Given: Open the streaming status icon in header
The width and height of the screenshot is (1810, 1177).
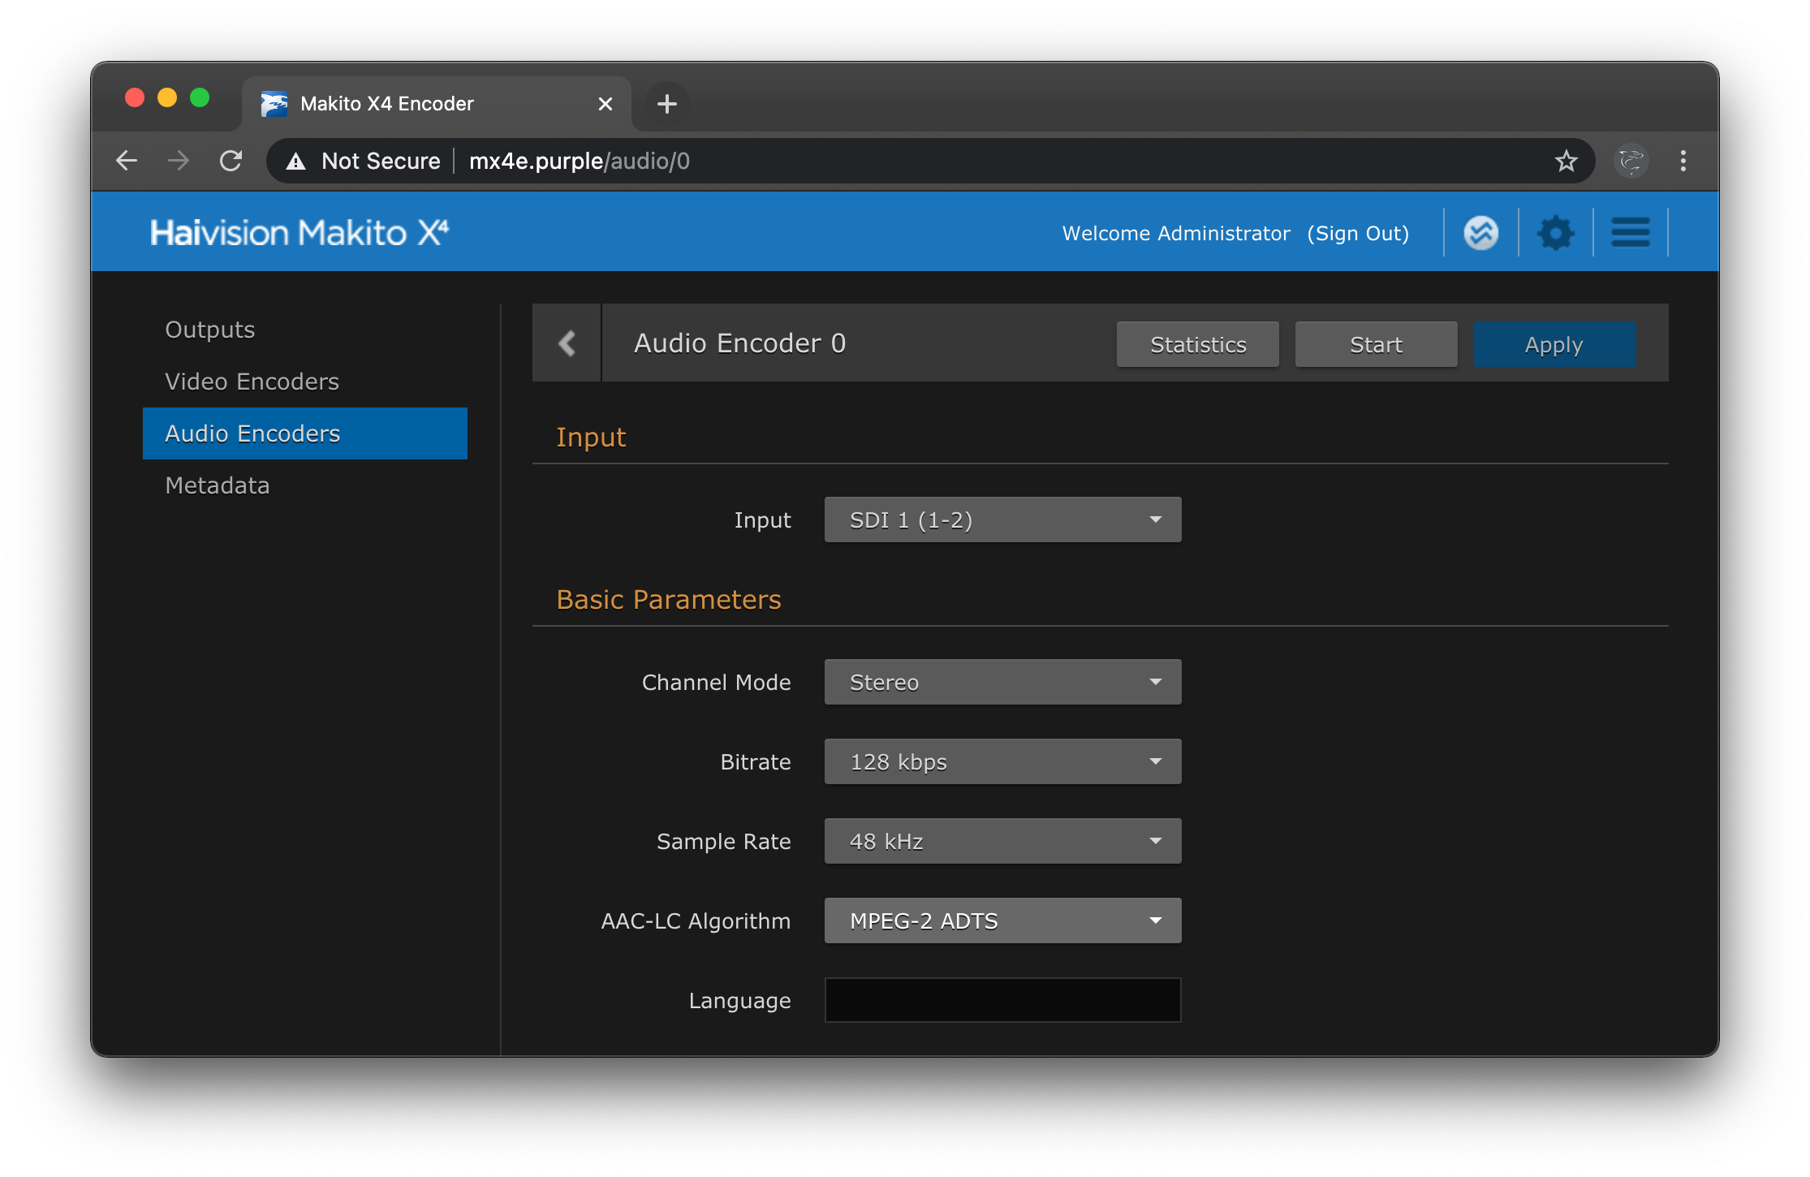Looking at the screenshot, I should point(1480,233).
